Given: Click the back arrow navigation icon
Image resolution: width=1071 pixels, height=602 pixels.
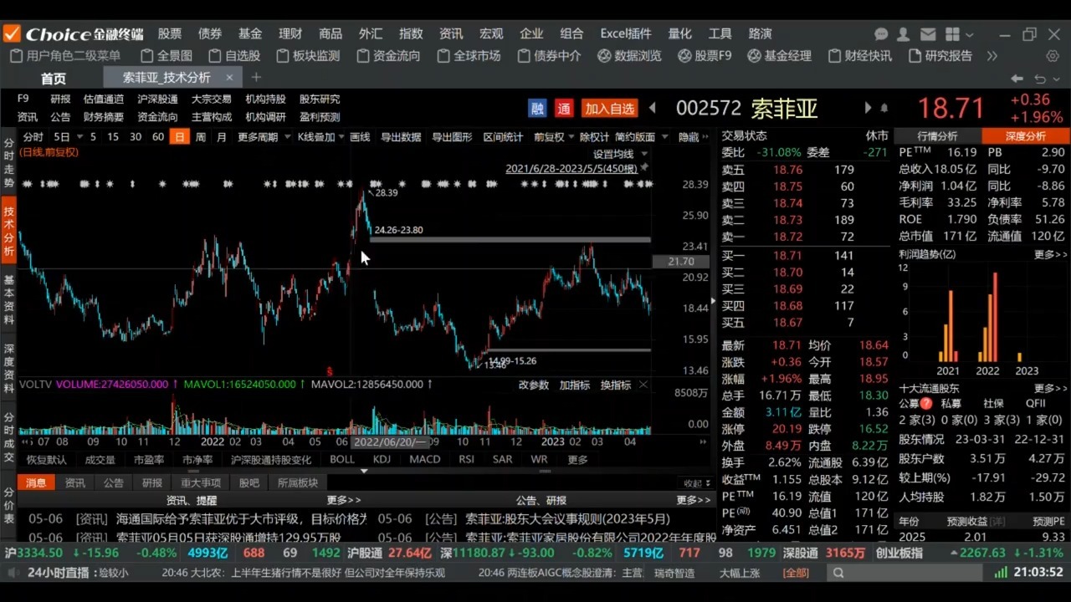Looking at the screenshot, I should [1017, 79].
